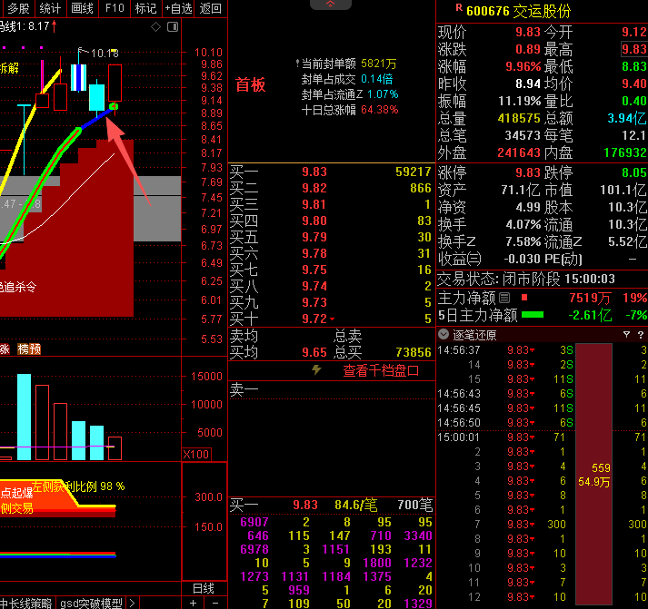Toggle the PE(动) valuation mode
Viewport: 648px width, 609px height.
(x=563, y=260)
